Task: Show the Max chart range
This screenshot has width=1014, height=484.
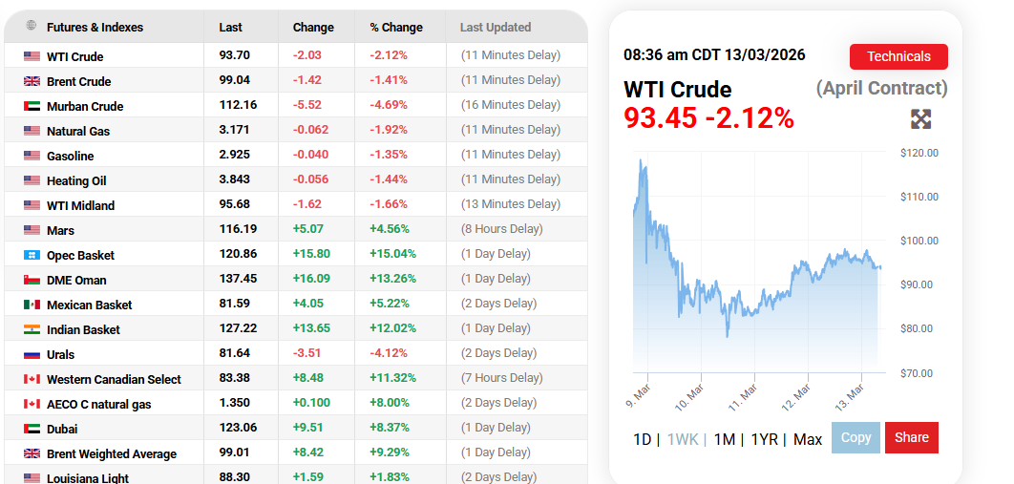Action: [807, 439]
